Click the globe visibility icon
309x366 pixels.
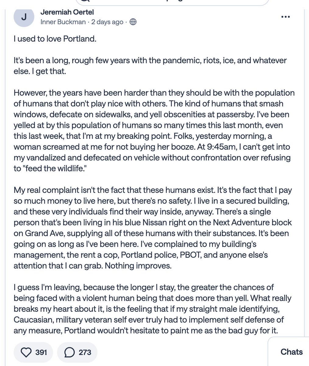pyautogui.click(x=133, y=22)
